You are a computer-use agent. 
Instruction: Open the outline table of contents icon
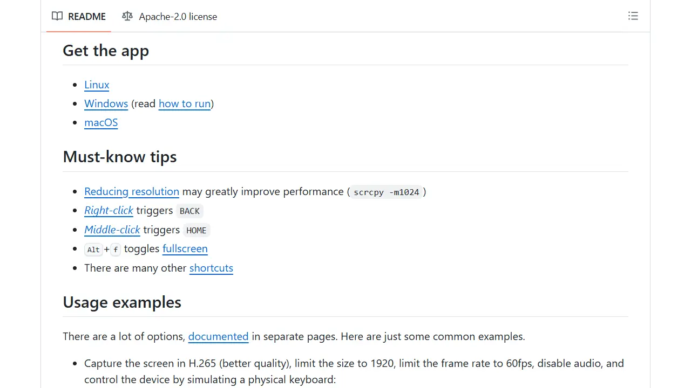click(x=633, y=16)
